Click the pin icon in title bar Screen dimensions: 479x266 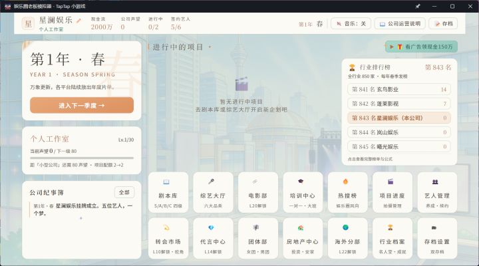point(418,6)
